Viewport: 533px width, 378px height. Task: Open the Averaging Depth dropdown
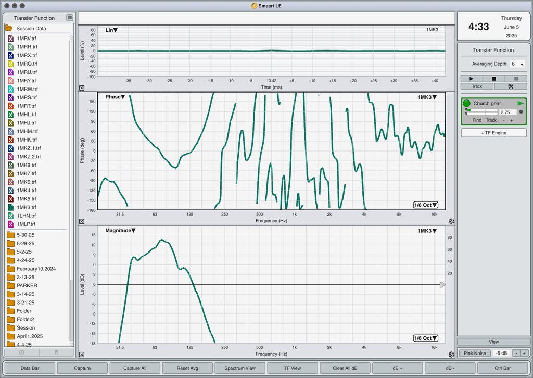point(517,64)
